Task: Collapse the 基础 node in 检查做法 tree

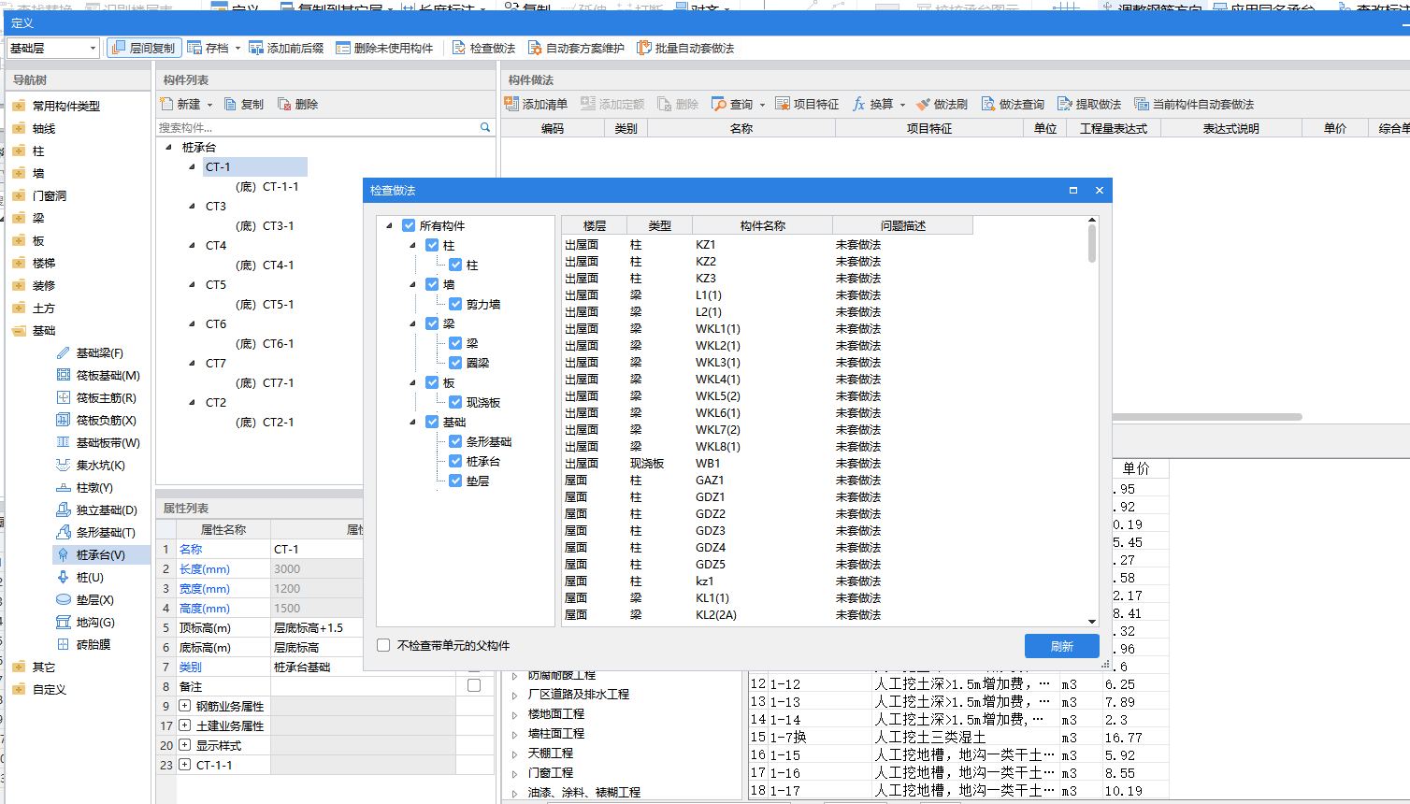Action: tap(413, 422)
